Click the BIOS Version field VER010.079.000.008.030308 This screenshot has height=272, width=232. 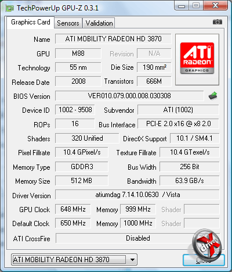click(x=129, y=96)
